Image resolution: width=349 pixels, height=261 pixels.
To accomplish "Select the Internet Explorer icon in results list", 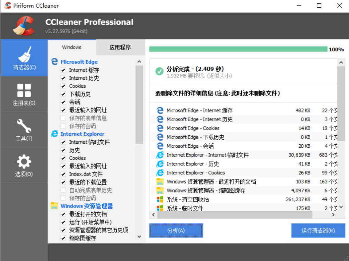I will tap(160, 155).
